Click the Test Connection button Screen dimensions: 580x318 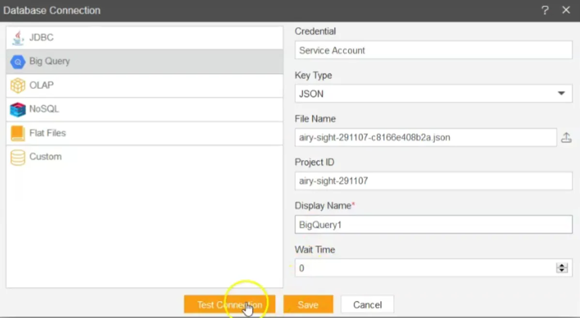229,304
